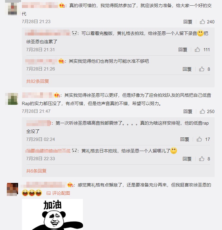This screenshot has width=222, height=230.
Task: Like the comment with 240 likes
Action: (202, 22)
